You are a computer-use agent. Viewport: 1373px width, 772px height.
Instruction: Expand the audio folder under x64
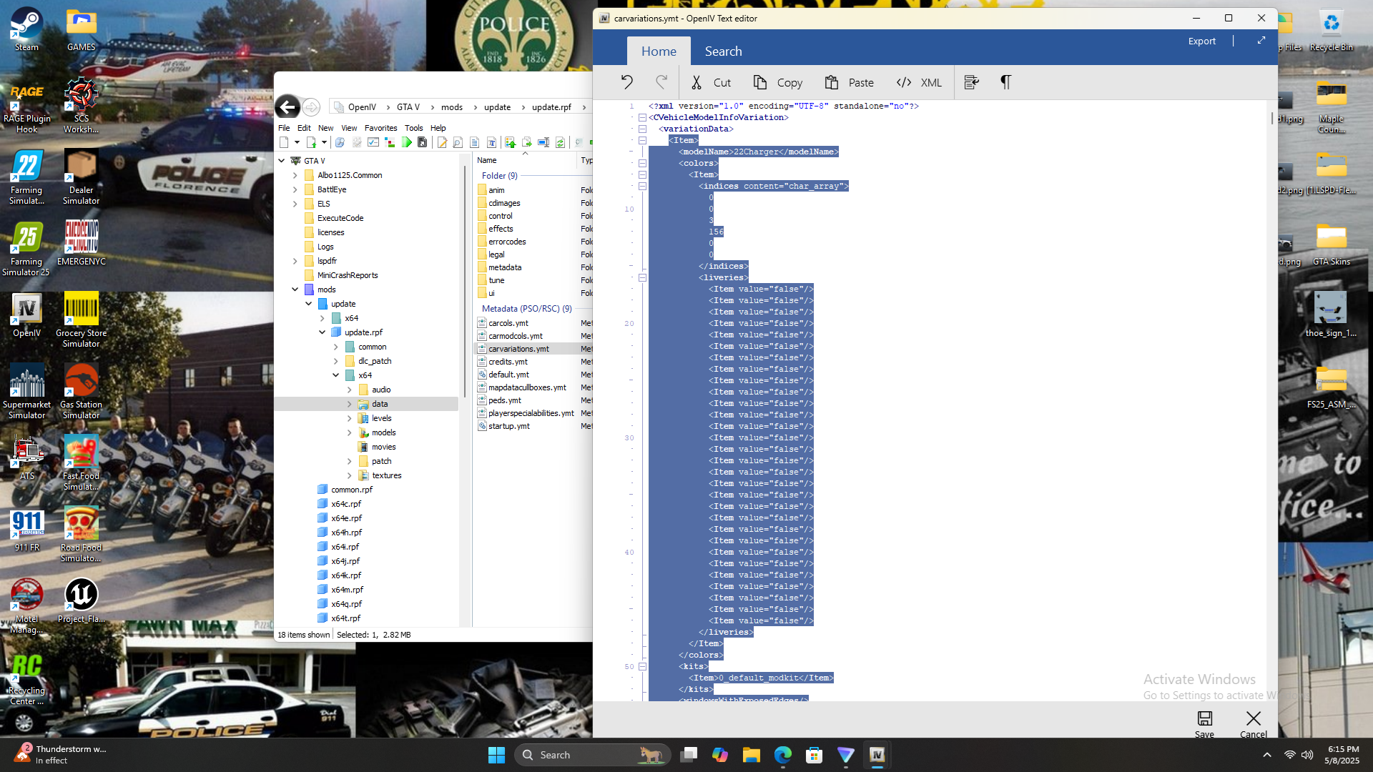(x=349, y=390)
